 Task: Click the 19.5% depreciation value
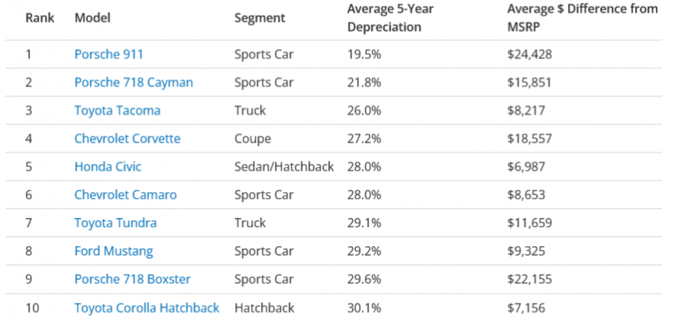pyautogui.click(x=364, y=54)
